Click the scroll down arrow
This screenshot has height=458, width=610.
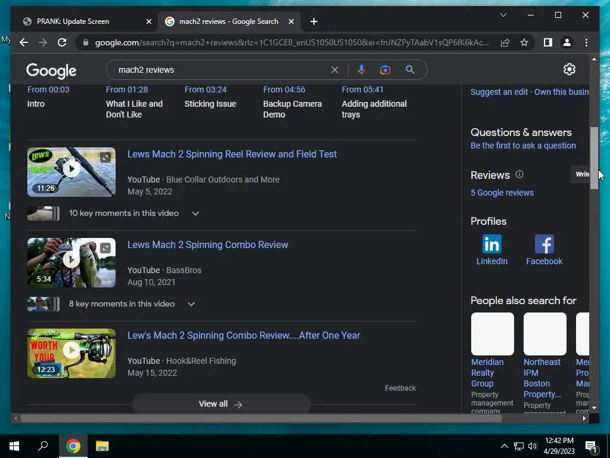click(594, 408)
